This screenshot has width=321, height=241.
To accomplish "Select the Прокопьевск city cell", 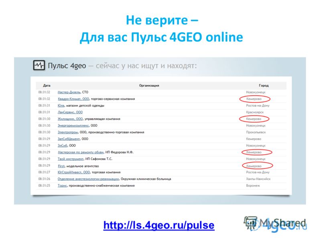I will [x=256, y=132].
